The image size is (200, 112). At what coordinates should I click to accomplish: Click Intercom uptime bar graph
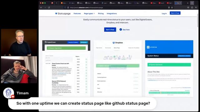coord(169,93)
